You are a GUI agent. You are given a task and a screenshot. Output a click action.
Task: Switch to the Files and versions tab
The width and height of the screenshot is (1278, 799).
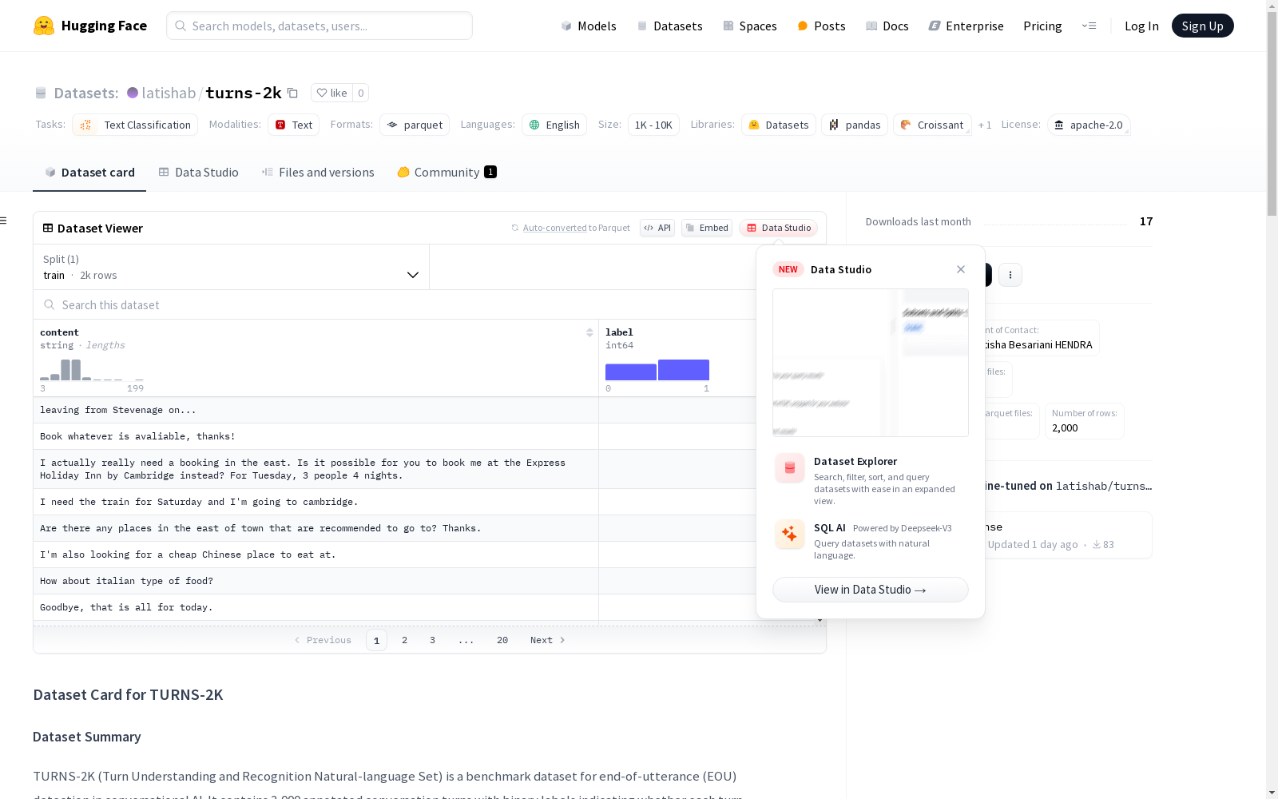pyautogui.click(x=318, y=172)
